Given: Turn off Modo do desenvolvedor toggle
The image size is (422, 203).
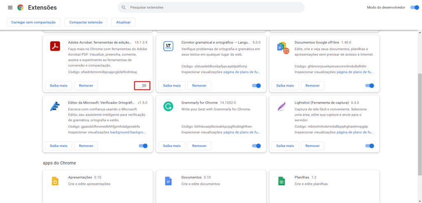Looking at the screenshot, I should pos(415,7).
